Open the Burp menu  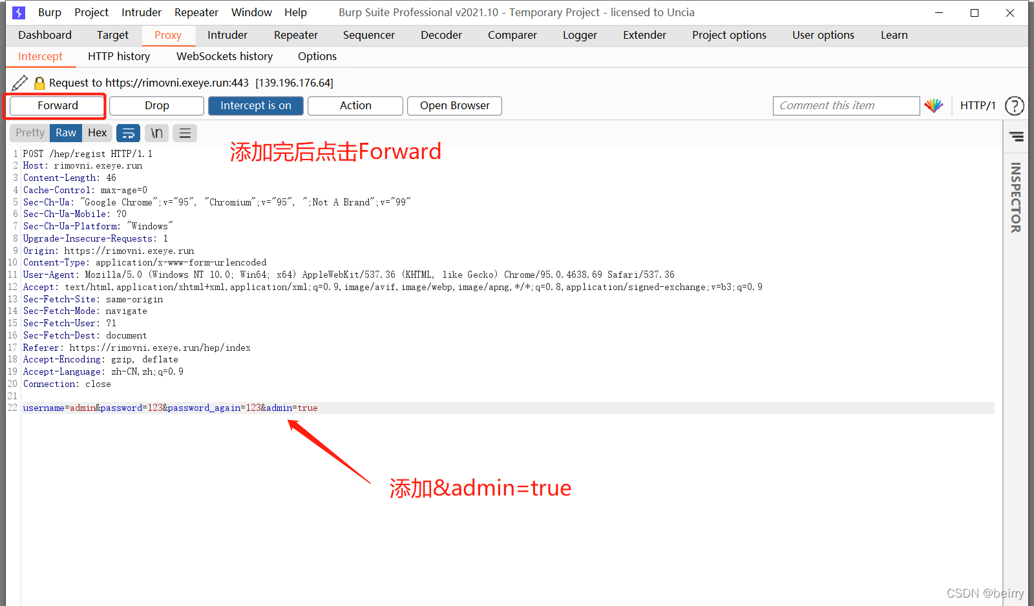point(50,12)
